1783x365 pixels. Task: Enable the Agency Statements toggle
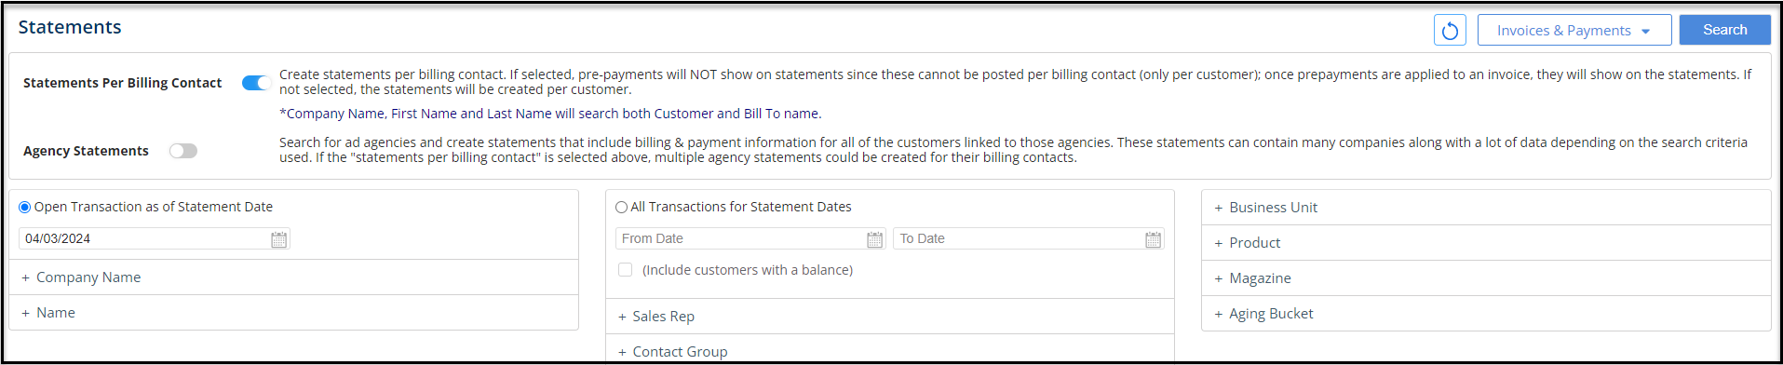point(183,151)
